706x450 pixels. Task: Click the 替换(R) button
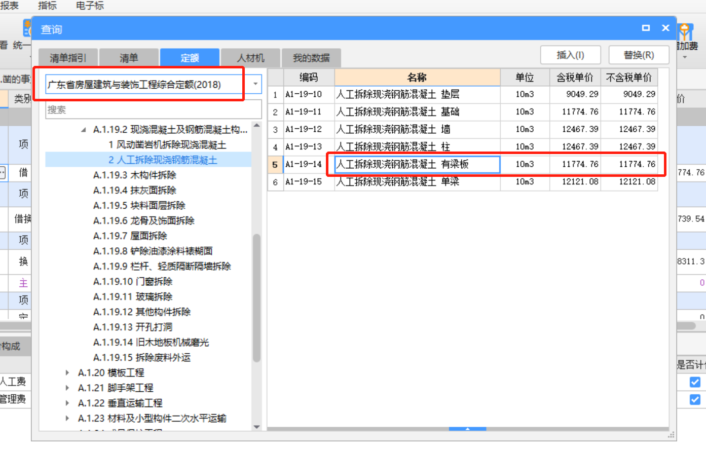[x=639, y=55]
